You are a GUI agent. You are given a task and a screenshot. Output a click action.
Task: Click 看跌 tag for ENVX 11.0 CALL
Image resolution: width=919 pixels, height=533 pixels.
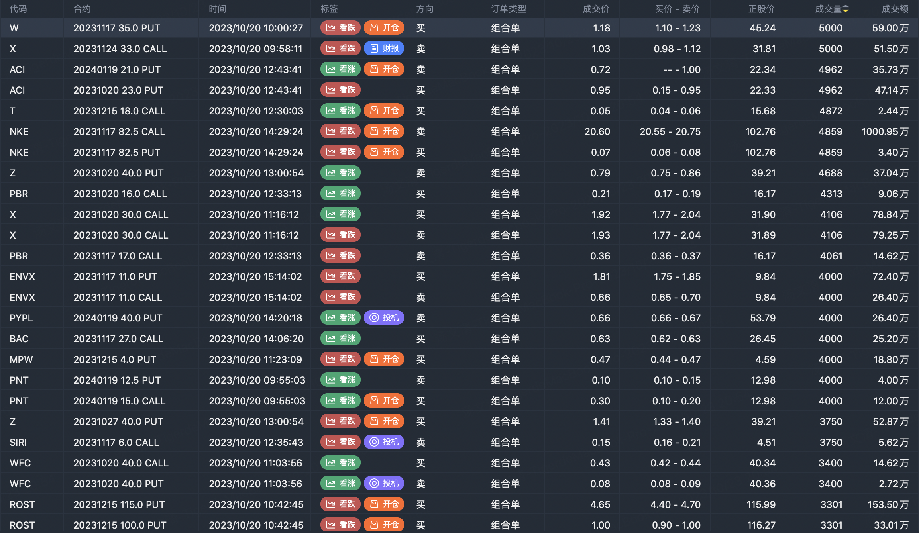point(340,297)
